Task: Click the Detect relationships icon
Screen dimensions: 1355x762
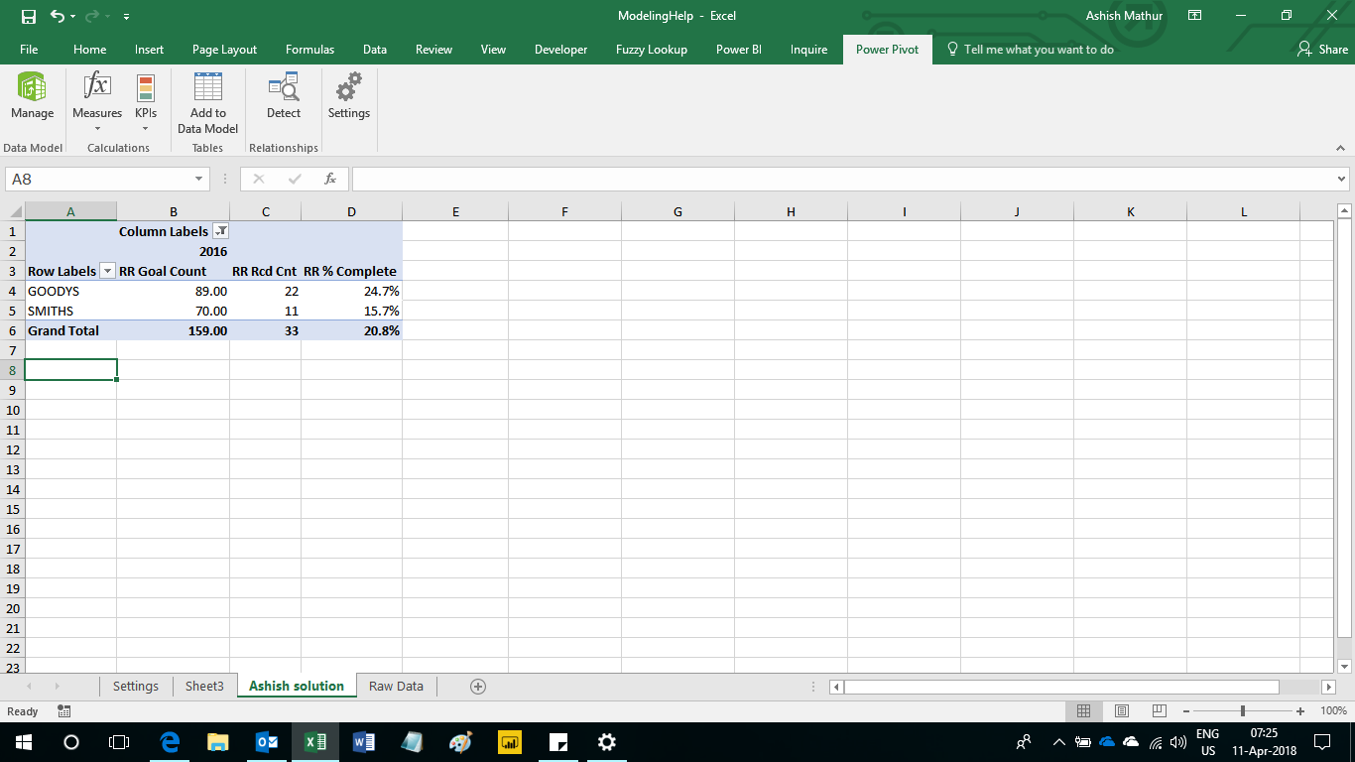Action: pos(284,87)
